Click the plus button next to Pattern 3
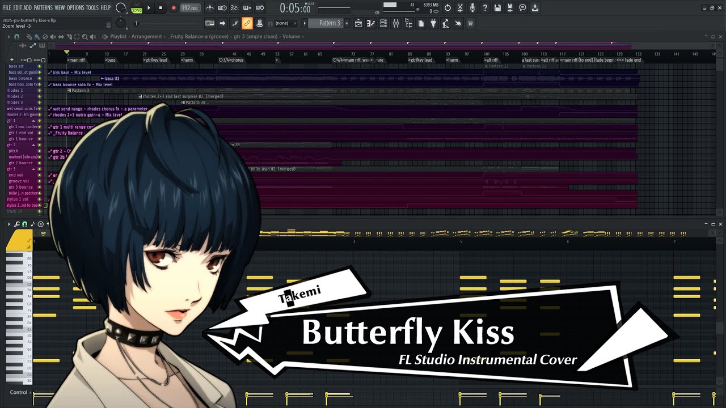The width and height of the screenshot is (726, 408). (x=347, y=23)
